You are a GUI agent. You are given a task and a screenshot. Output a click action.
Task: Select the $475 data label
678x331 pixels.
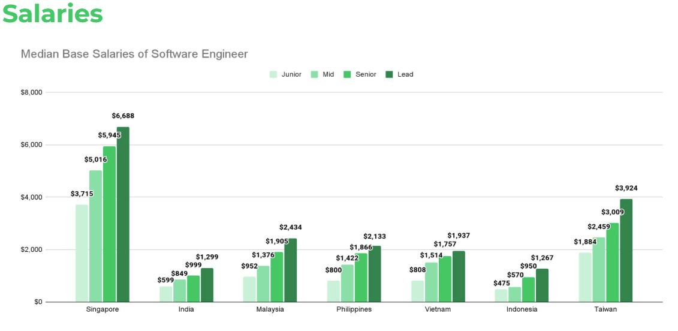[x=501, y=283]
